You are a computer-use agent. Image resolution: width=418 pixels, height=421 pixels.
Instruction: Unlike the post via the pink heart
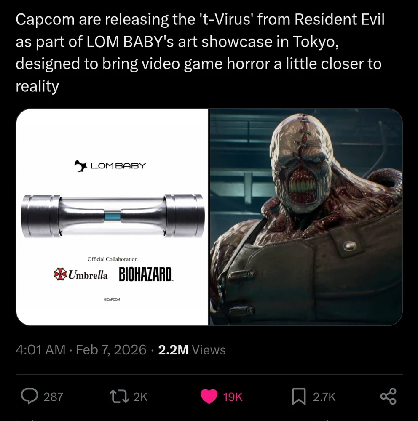(x=209, y=397)
